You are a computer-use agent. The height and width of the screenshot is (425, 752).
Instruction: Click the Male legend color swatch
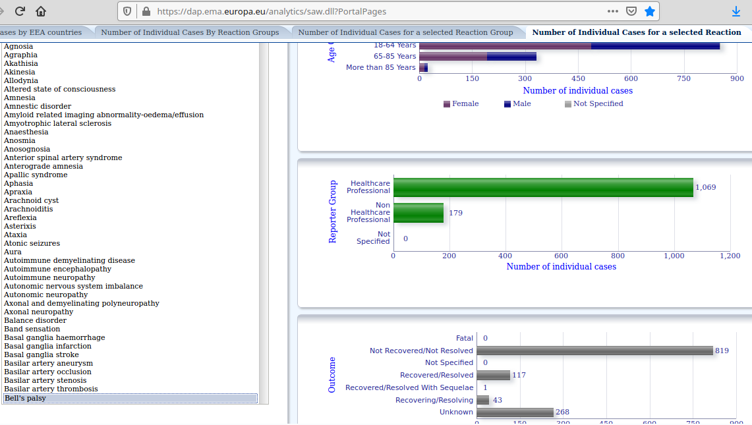pyautogui.click(x=507, y=104)
